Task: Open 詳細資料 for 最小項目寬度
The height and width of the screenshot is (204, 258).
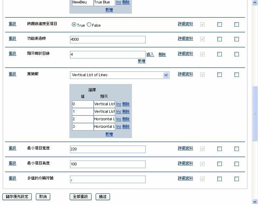Action: [x=185, y=148]
